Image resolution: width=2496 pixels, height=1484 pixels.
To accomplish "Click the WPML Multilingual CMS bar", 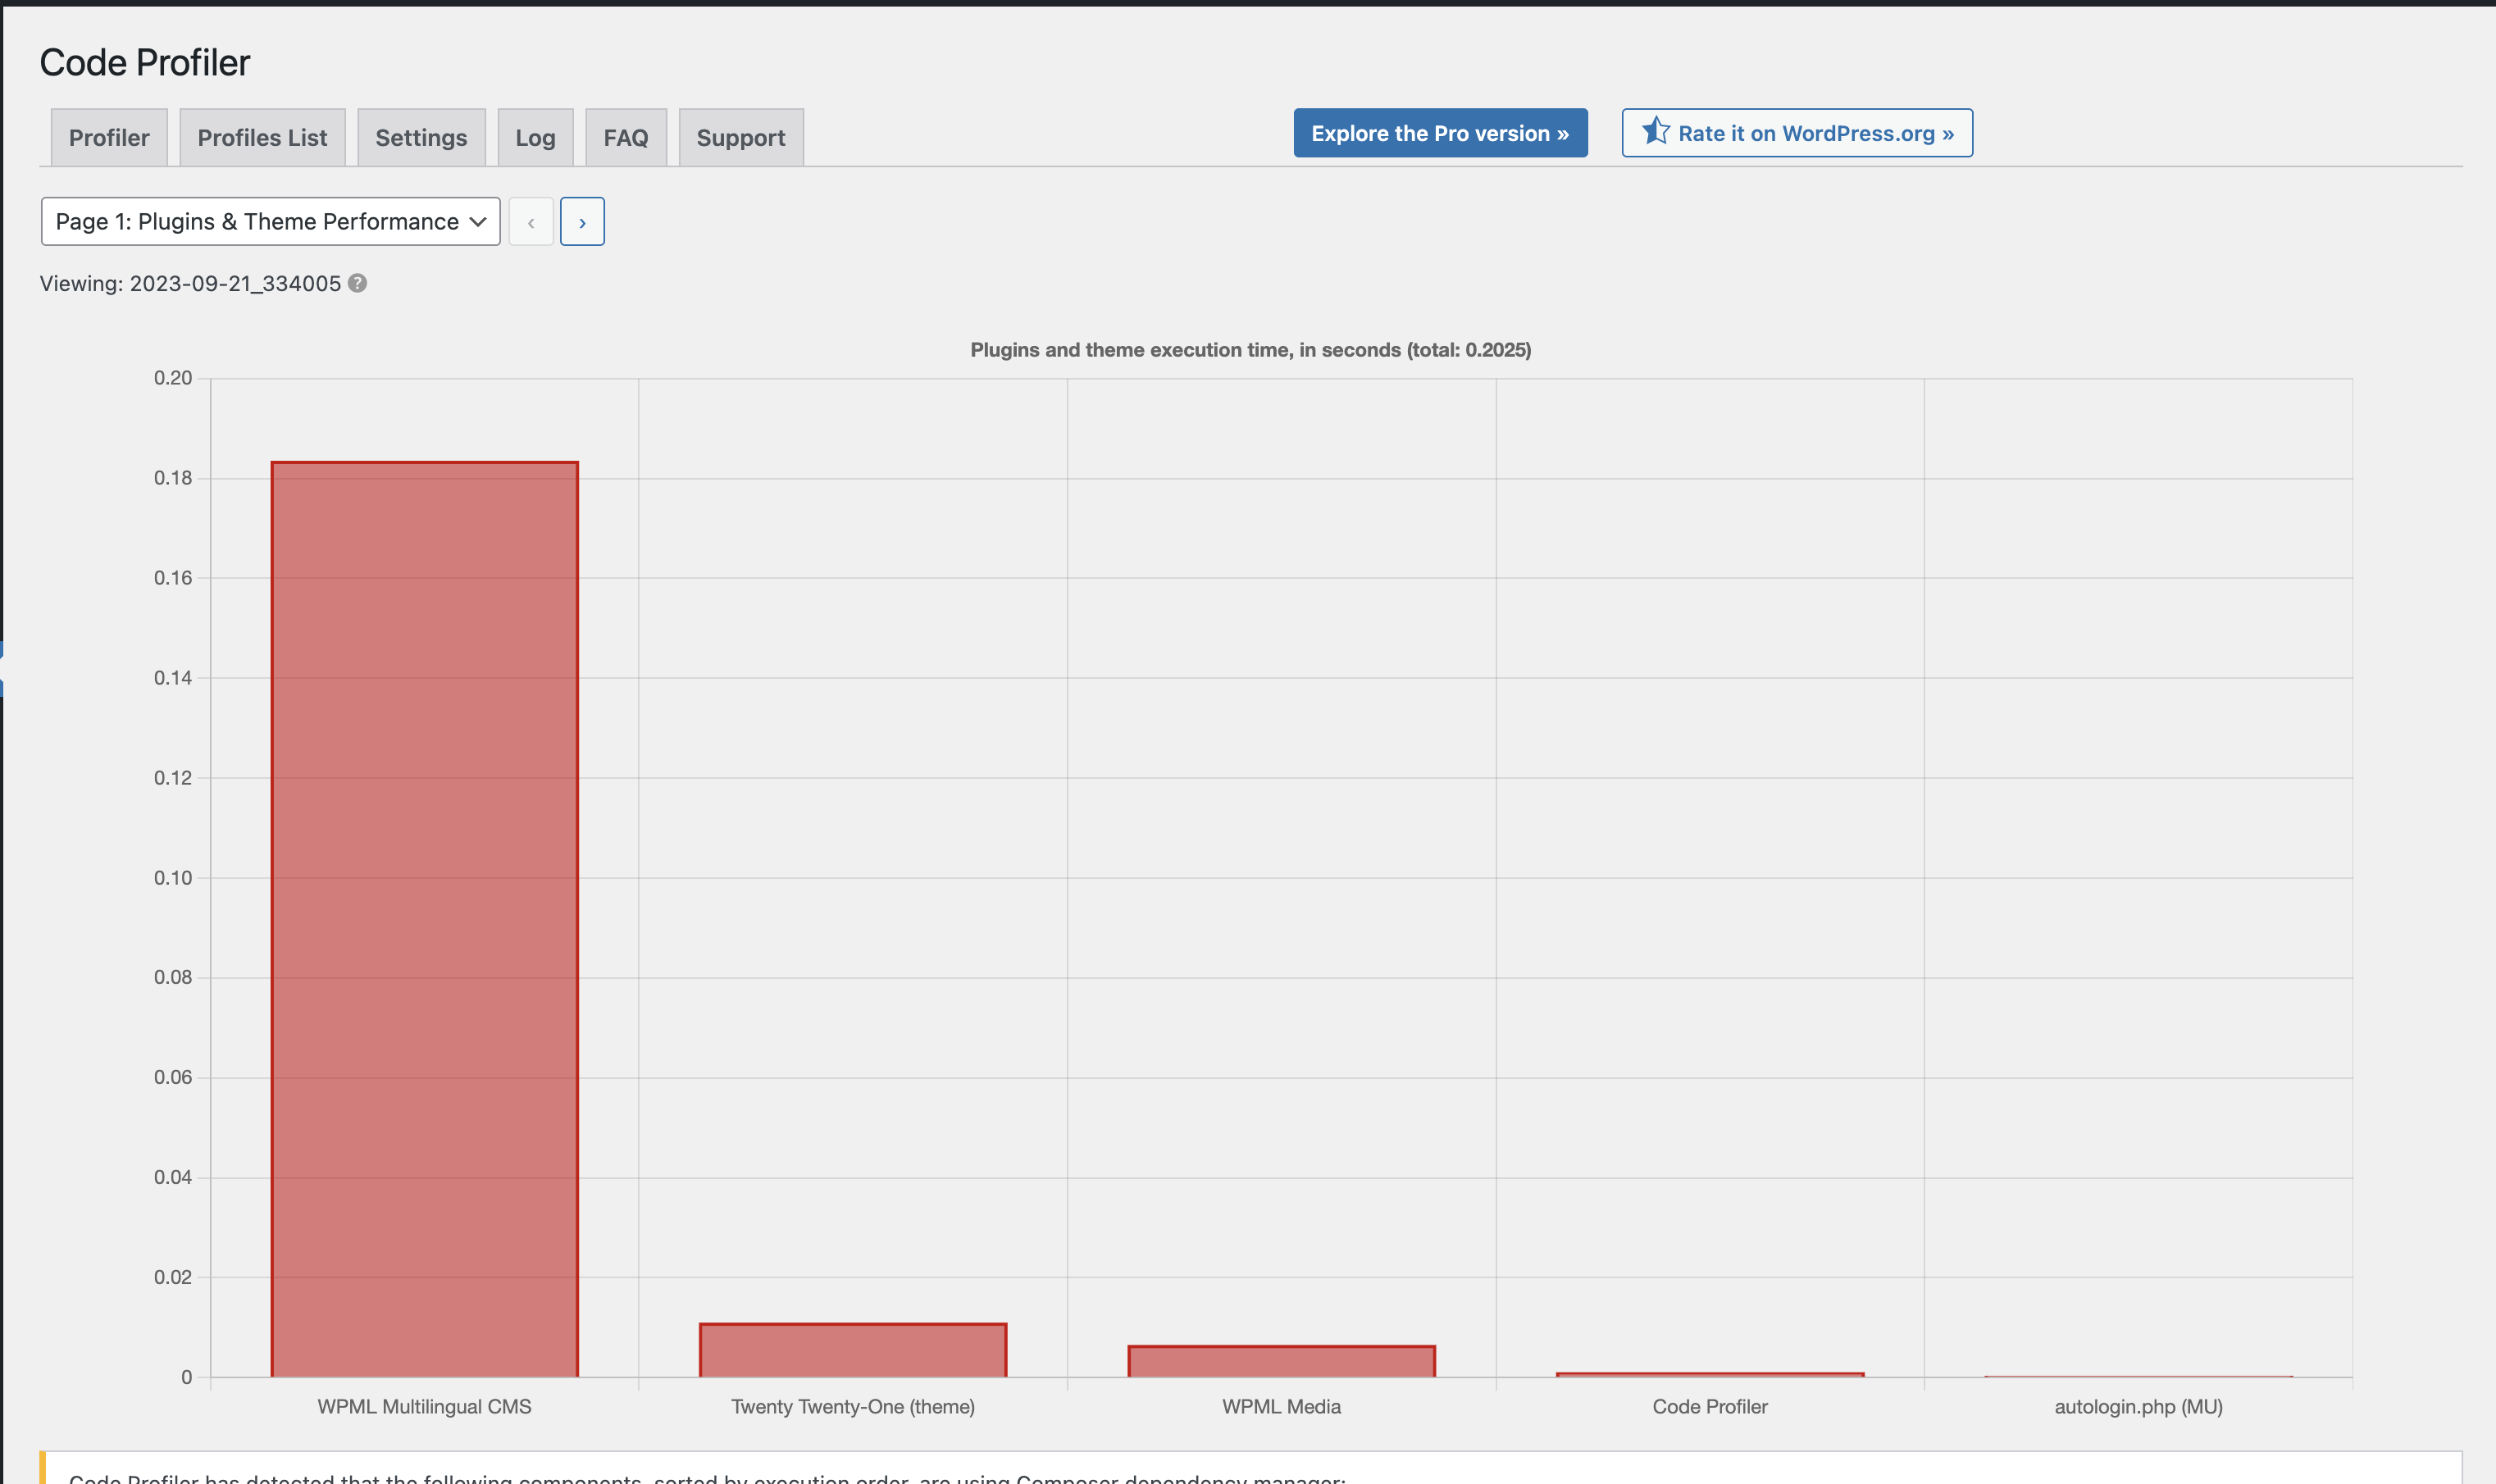I will (424, 918).
